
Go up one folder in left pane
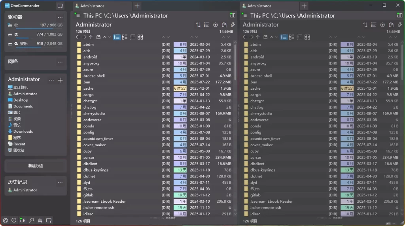coord(91,37)
